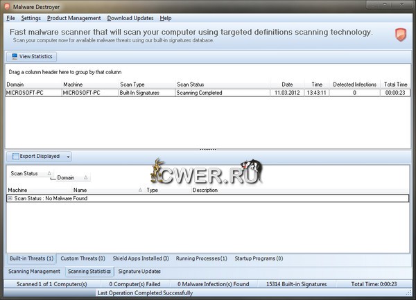Click the Domain grouping header

coord(72,177)
